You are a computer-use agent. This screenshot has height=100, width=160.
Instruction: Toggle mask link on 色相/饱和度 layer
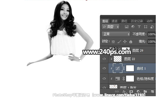click(124, 78)
